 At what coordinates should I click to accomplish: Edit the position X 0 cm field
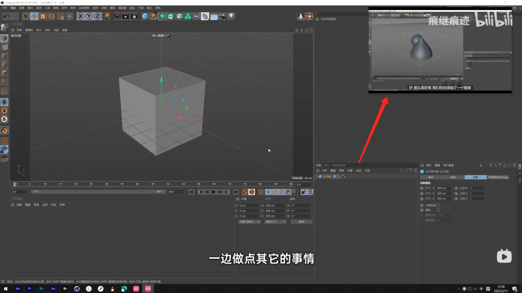tap(249, 206)
